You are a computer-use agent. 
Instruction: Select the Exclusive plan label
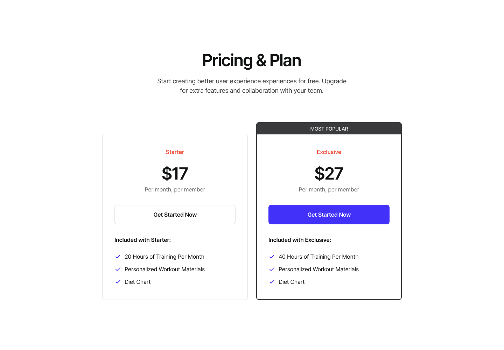[329, 152]
